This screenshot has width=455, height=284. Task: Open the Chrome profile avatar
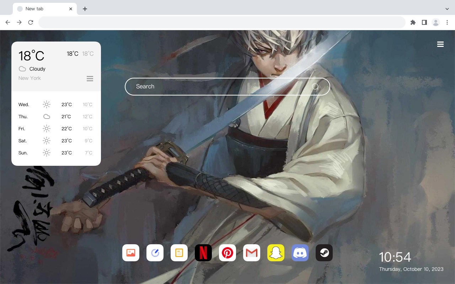tap(436, 22)
